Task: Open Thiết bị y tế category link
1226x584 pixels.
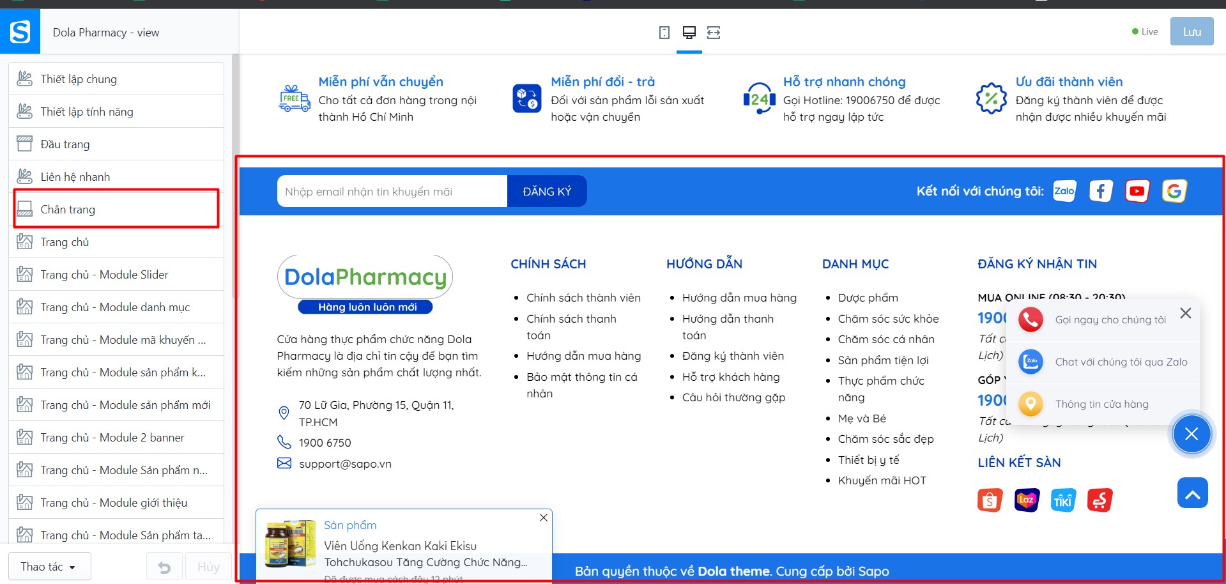Action: pyautogui.click(x=868, y=460)
